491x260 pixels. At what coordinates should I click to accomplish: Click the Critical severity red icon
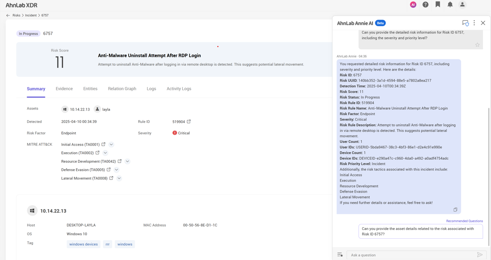tap(175, 133)
